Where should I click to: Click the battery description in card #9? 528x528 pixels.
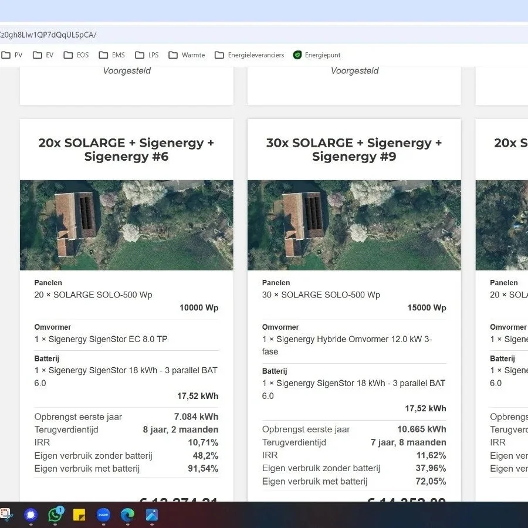point(354,390)
